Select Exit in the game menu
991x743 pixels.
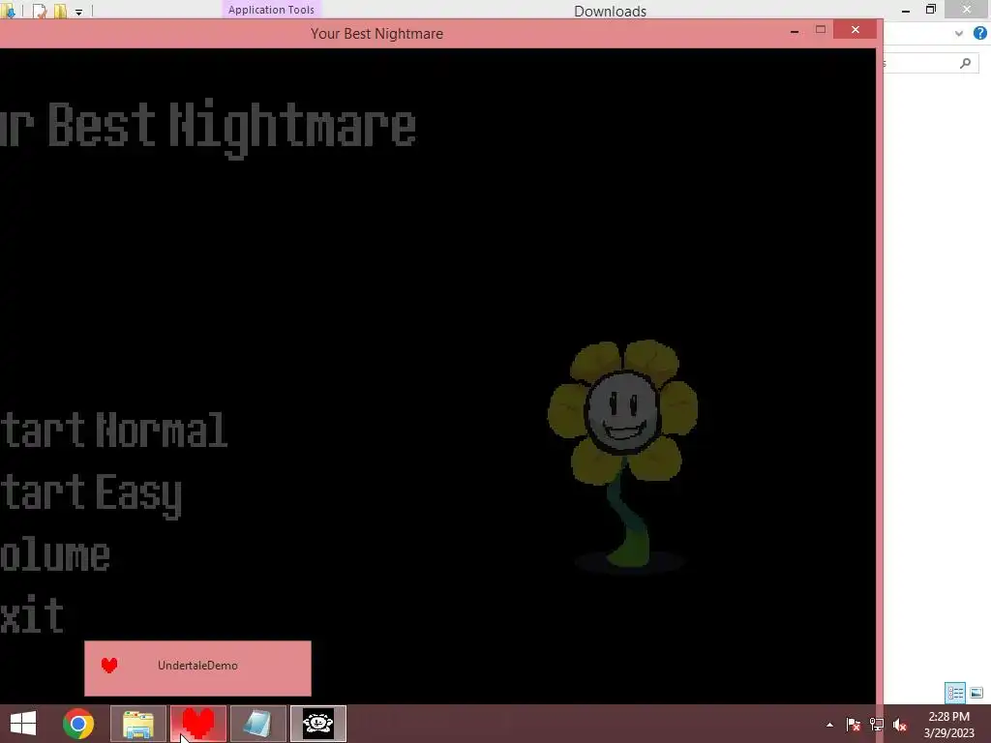[x=32, y=614]
